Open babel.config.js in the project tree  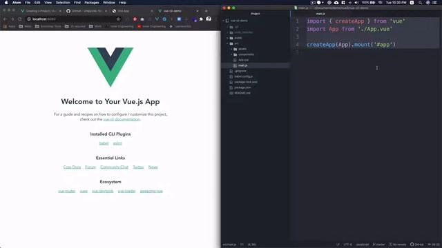coord(244,76)
